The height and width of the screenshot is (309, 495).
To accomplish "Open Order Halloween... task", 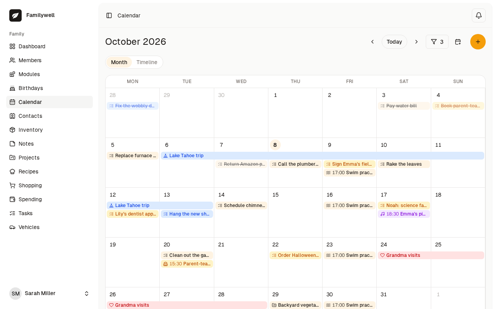I will coord(295,255).
